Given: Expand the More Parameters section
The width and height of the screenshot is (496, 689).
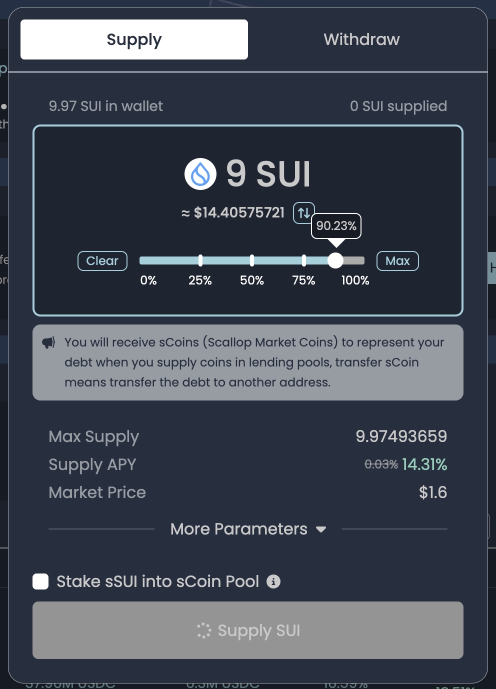Looking at the screenshot, I should (239, 529).
